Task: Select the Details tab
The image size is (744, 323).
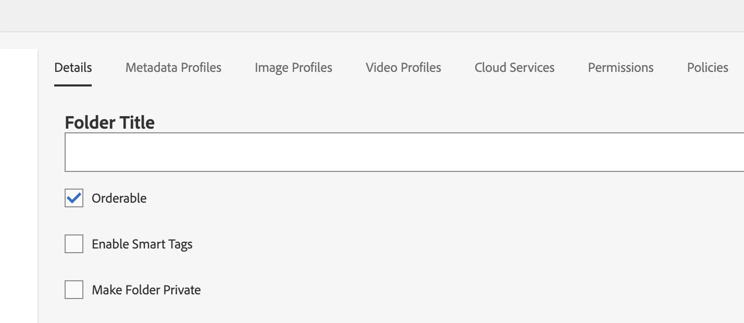Action: (73, 68)
